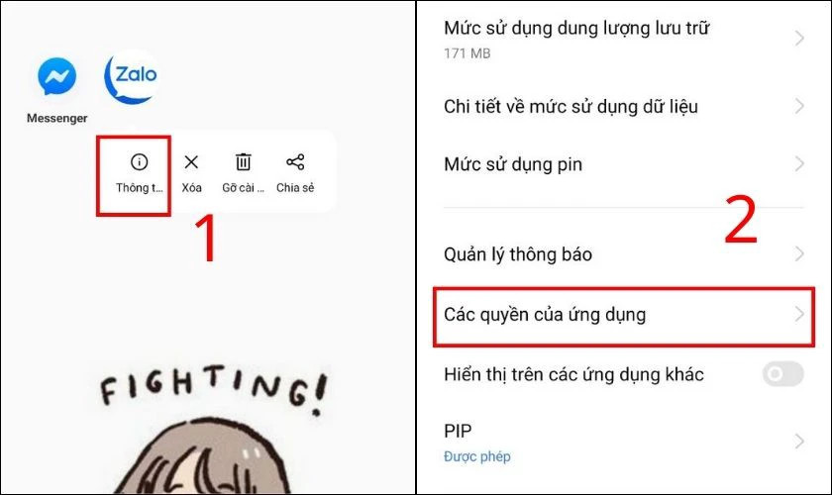Tap the share icon above Chia sẻ
Screen dimensions: 832x495
(295, 161)
